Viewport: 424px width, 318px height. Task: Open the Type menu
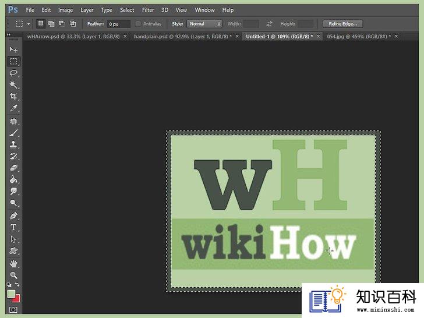[x=107, y=10]
